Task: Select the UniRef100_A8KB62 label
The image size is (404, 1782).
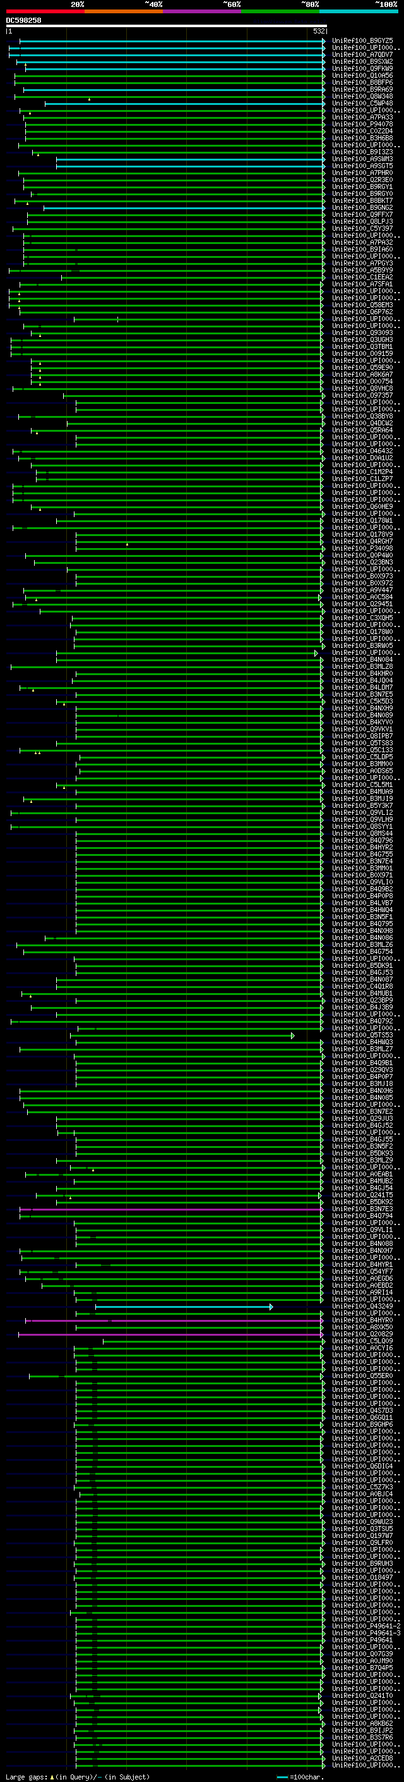Action: pos(362,1723)
